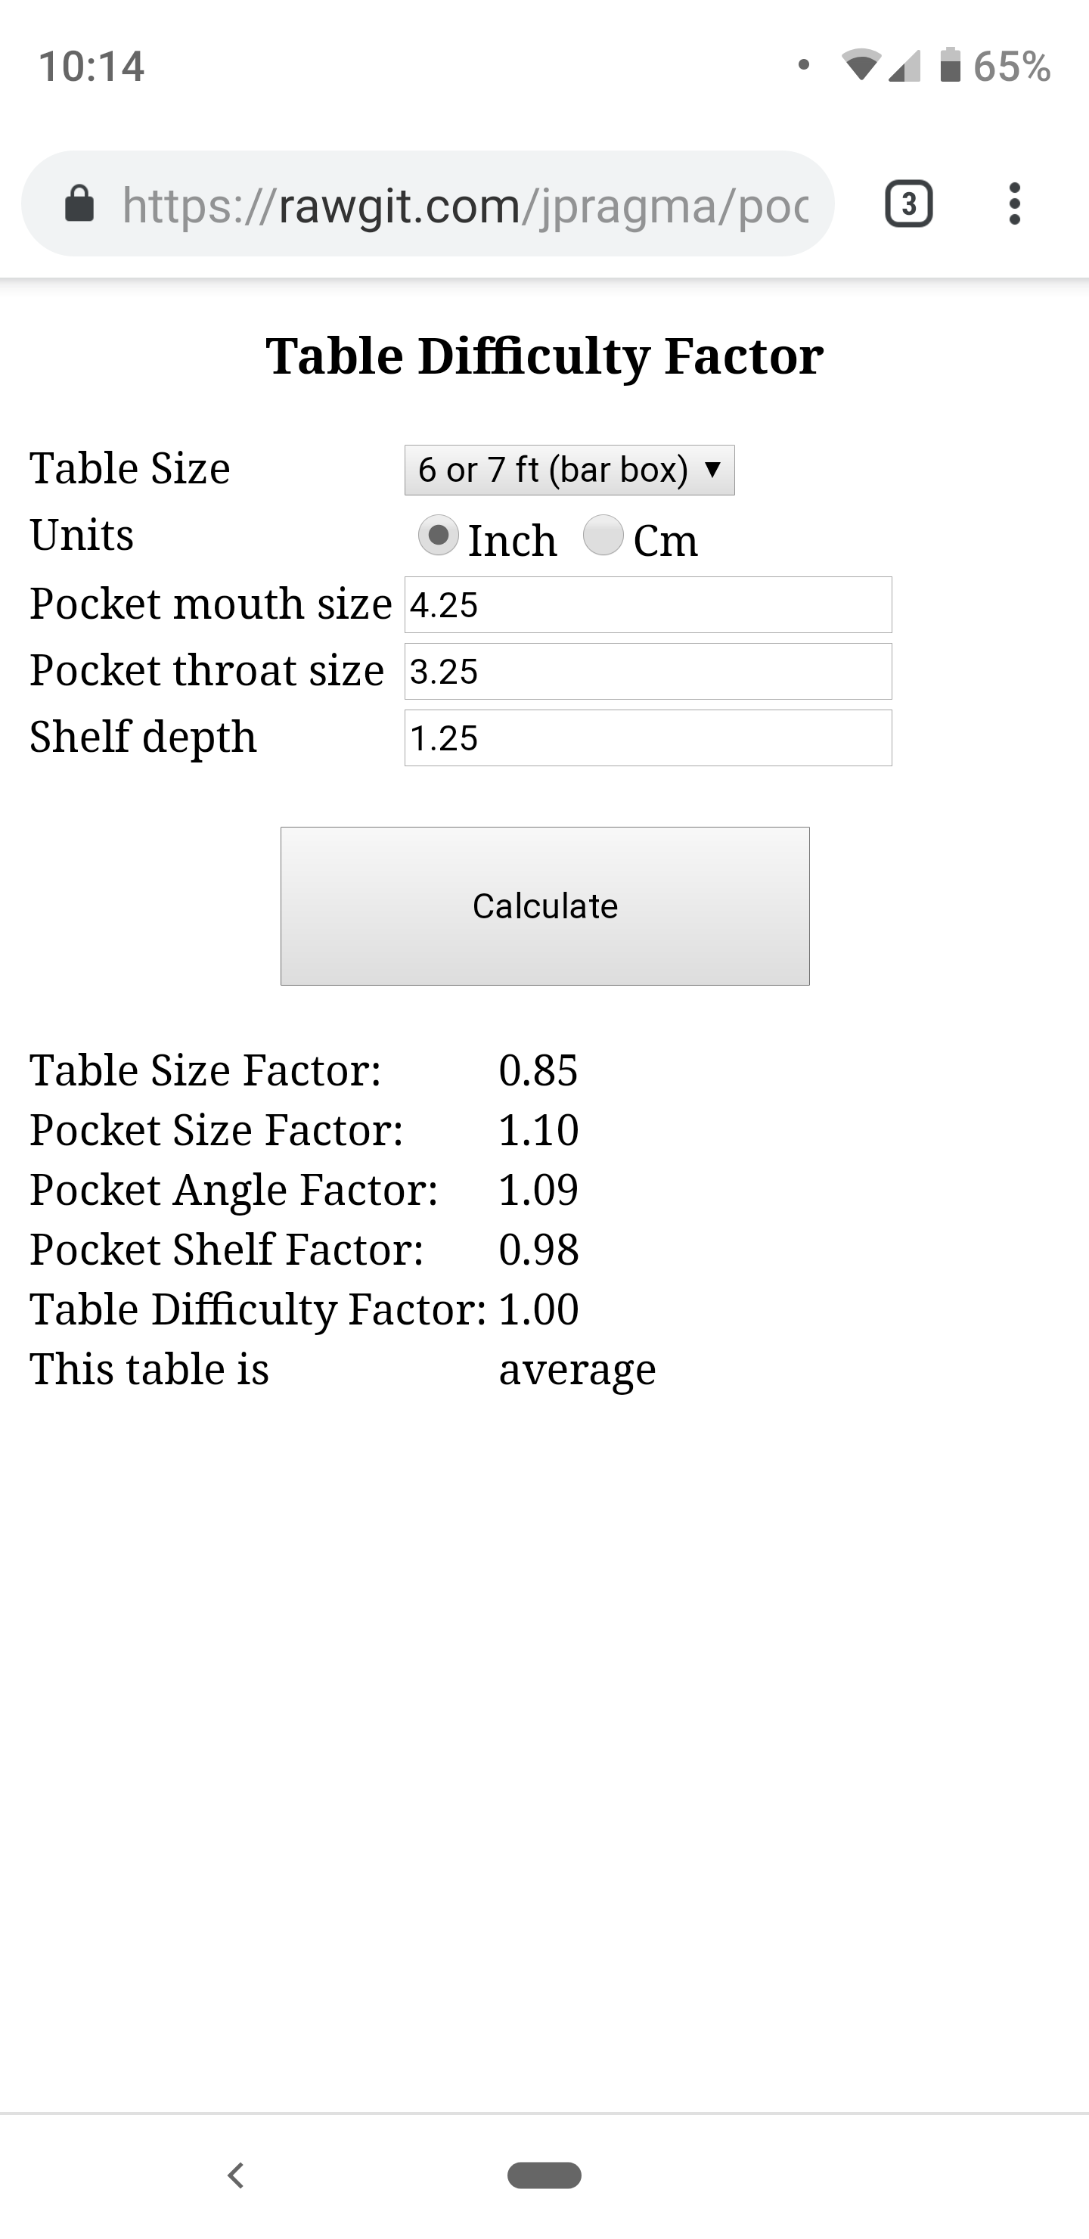Open the tab switcher showing 3 tabs
The image size is (1089, 2239).
pyautogui.click(x=908, y=204)
